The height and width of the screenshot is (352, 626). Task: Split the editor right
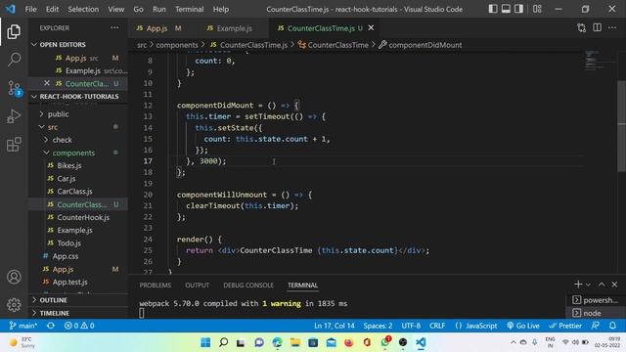597,28
